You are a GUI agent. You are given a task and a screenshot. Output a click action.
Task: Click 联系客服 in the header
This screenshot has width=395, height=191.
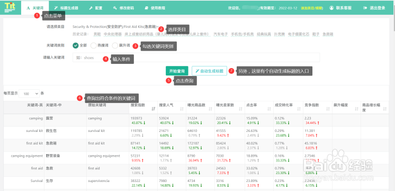coord(340,8)
